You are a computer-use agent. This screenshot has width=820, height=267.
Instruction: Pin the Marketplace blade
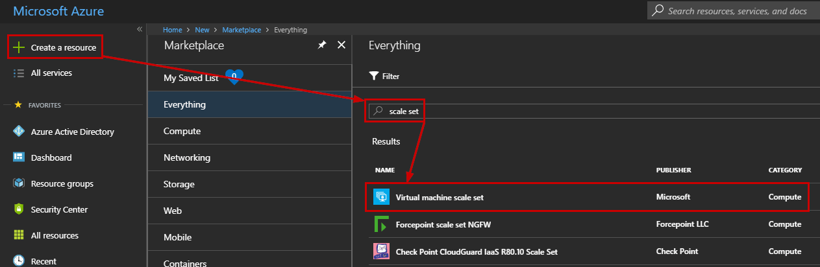click(322, 45)
